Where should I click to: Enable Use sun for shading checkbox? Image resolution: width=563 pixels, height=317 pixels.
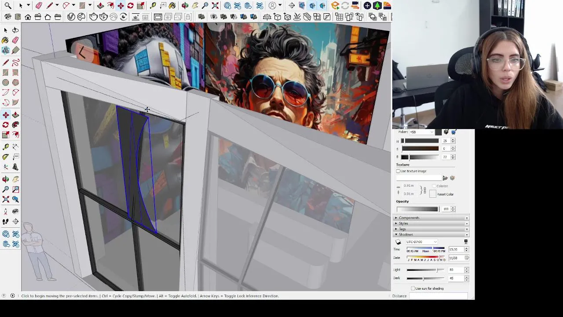tap(413, 288)
